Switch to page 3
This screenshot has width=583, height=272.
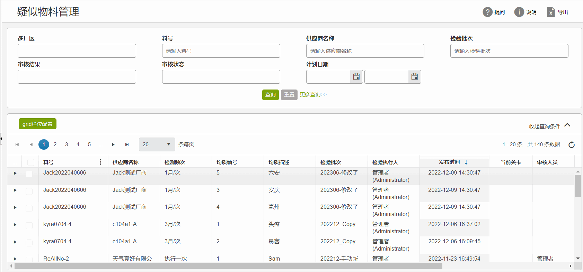(x=67, y=144)
